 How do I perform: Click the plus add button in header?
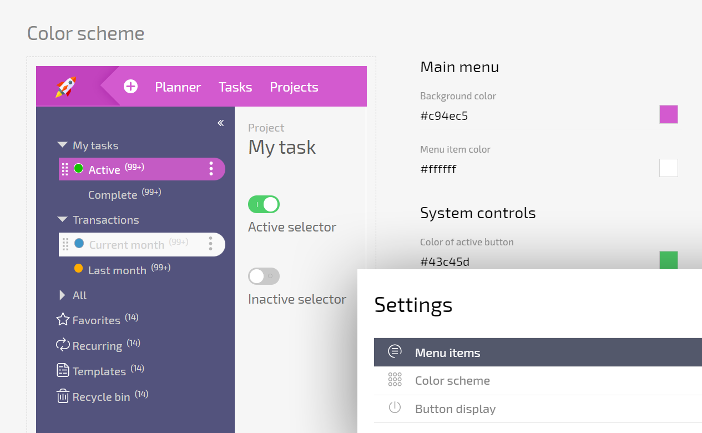point(130,87)
